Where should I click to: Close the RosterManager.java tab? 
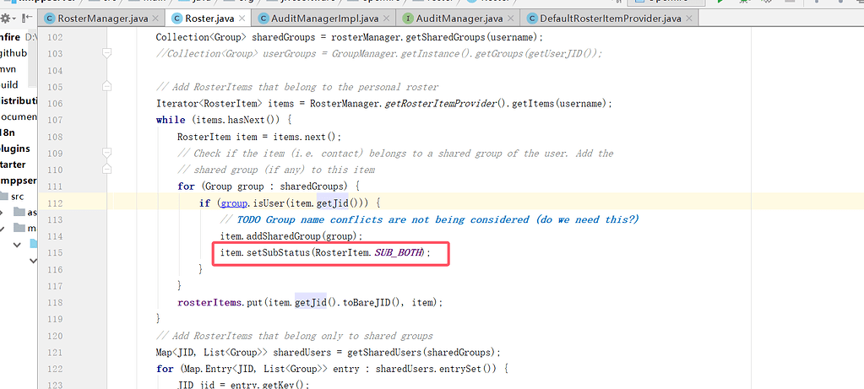click(x=153, y=17)
